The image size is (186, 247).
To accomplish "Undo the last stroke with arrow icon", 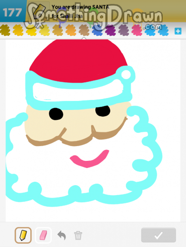I will point(62,235).
